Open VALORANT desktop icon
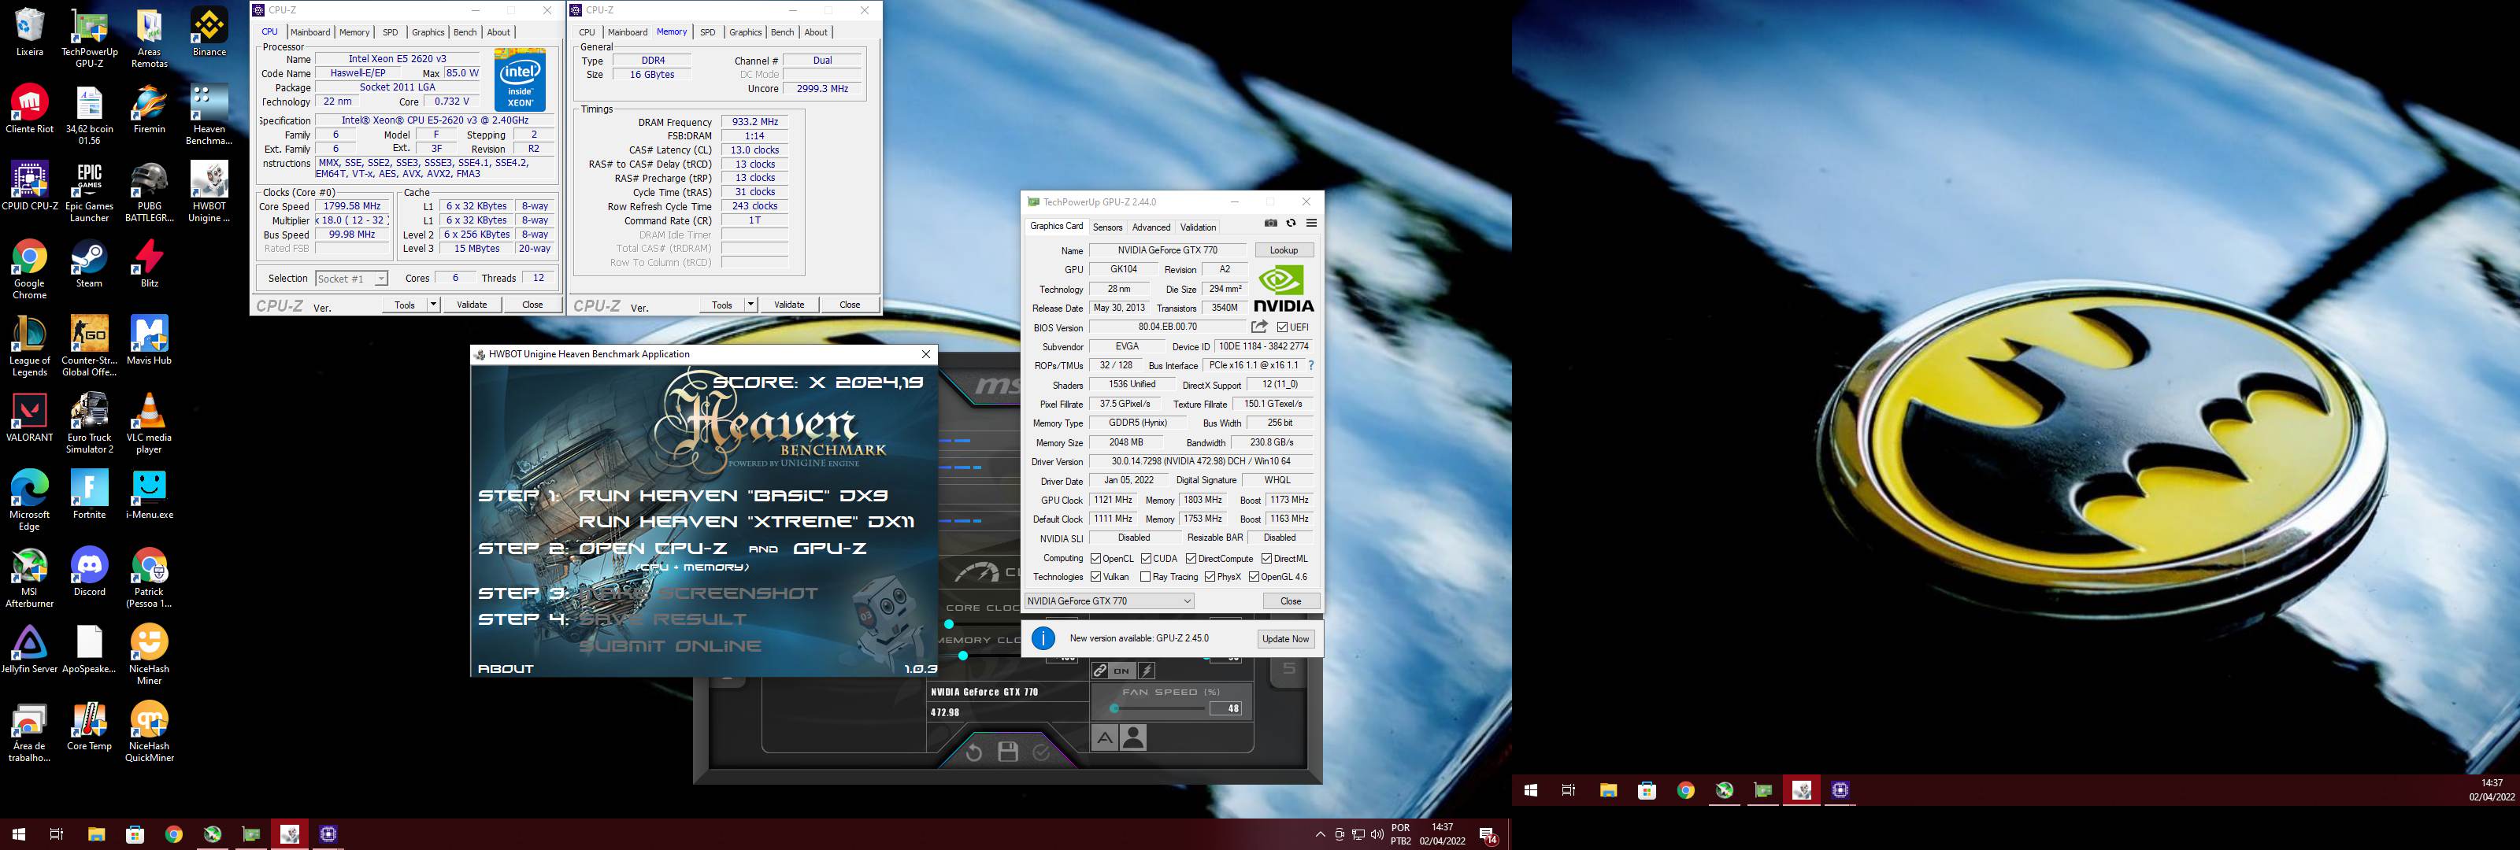This screenshot has height=850, width=2520. (29, 418)
